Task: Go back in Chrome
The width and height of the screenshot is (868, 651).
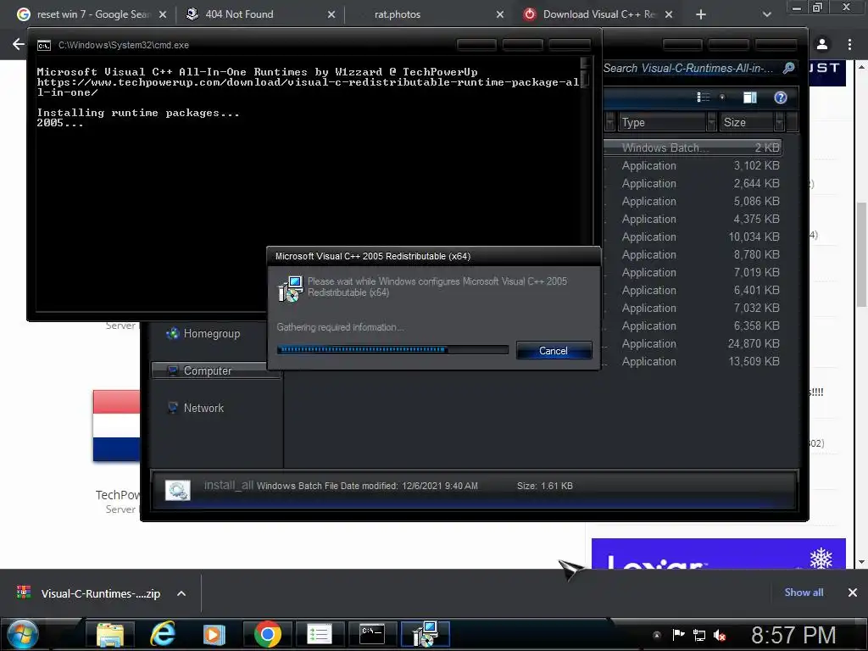Action: 19,44
